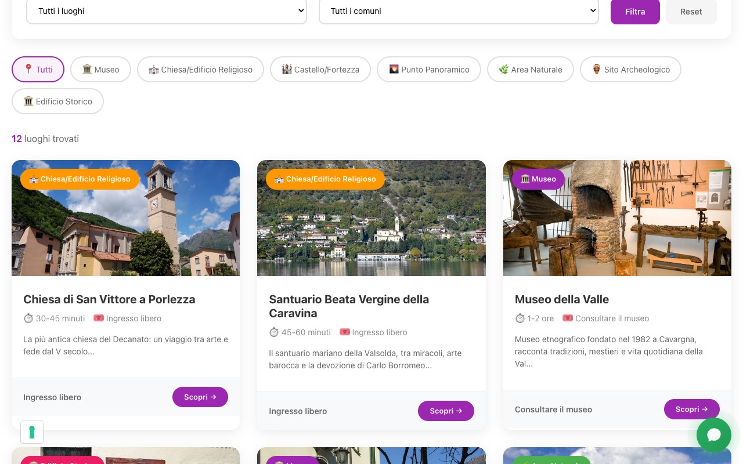This screenshot has height=464, width=743.
Task: Click Reset to clear filters
Action: pos(691,12)
